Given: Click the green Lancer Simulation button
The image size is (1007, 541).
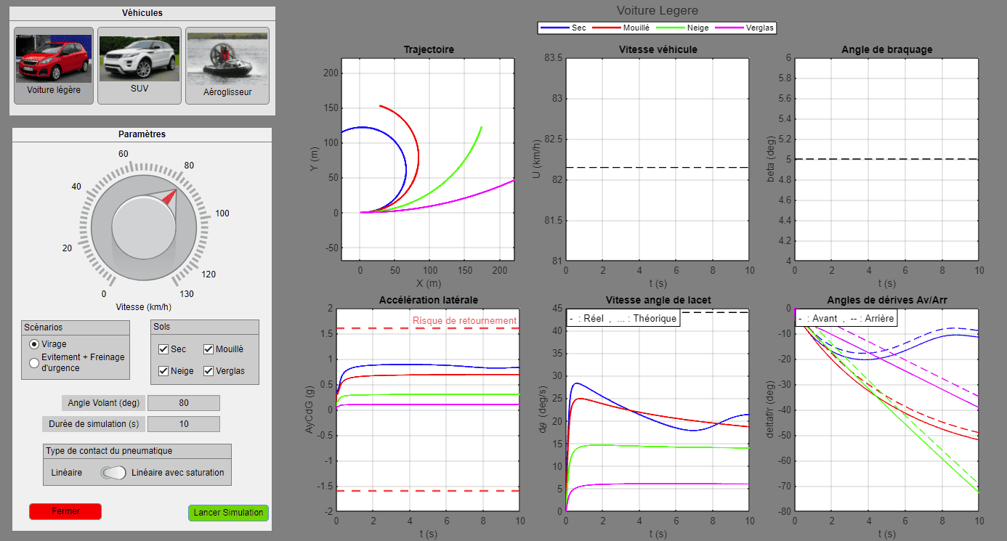Looking at the screenshot, I should coord(228,513).
